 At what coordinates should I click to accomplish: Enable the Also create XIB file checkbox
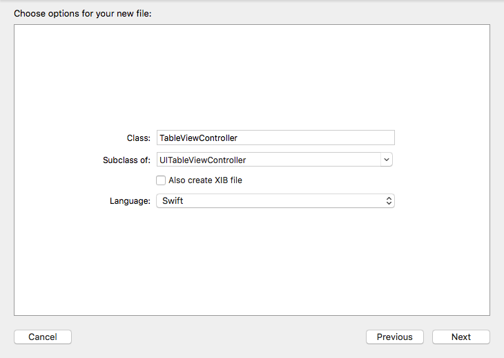[161, 180]
